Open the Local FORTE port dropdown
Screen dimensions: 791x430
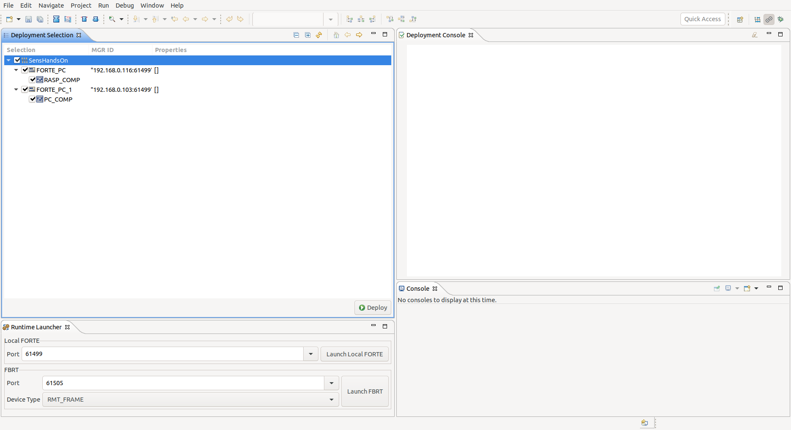coord(310,354)
